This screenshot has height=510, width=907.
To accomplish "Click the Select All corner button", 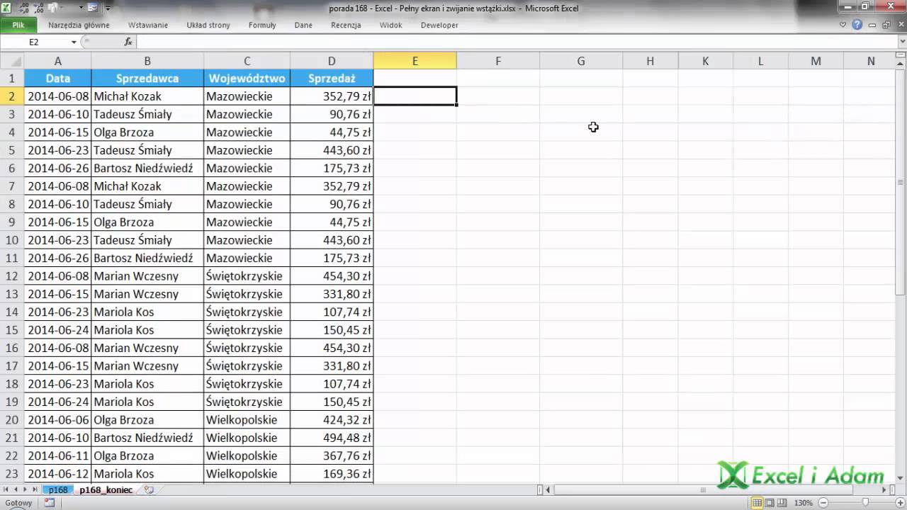I will coord(12,61).
